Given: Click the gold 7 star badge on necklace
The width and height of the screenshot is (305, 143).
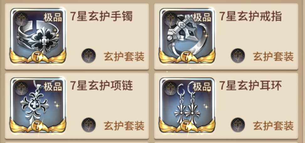Looking at the screenshot, I should point(37,126).
